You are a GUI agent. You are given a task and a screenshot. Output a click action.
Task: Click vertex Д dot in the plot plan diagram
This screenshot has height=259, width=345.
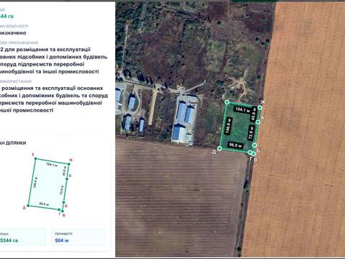click(x=28, y=206)
